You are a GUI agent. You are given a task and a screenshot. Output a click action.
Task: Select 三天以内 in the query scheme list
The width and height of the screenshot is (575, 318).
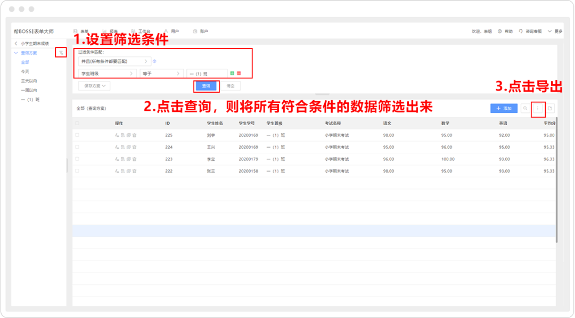tap(29, 81)
